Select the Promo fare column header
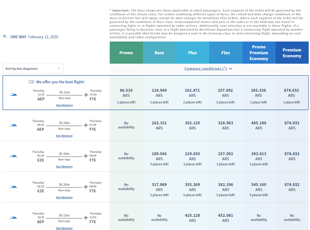This screenshot has height=230, width=310. [126, 53]
